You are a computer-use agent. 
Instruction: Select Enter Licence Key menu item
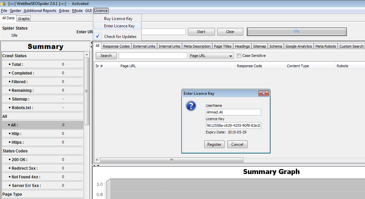(117, 26)
